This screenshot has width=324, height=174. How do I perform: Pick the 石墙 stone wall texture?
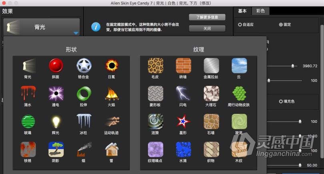[211, 122]
